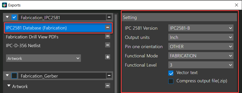Screen dimensions: 242x93
Task: Remove the Artwork entry under Fabrication_Gerber
Action: coord(107,86)
